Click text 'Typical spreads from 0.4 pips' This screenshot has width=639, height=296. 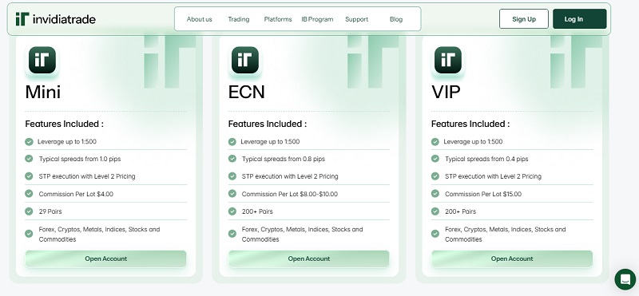point(486,159)
